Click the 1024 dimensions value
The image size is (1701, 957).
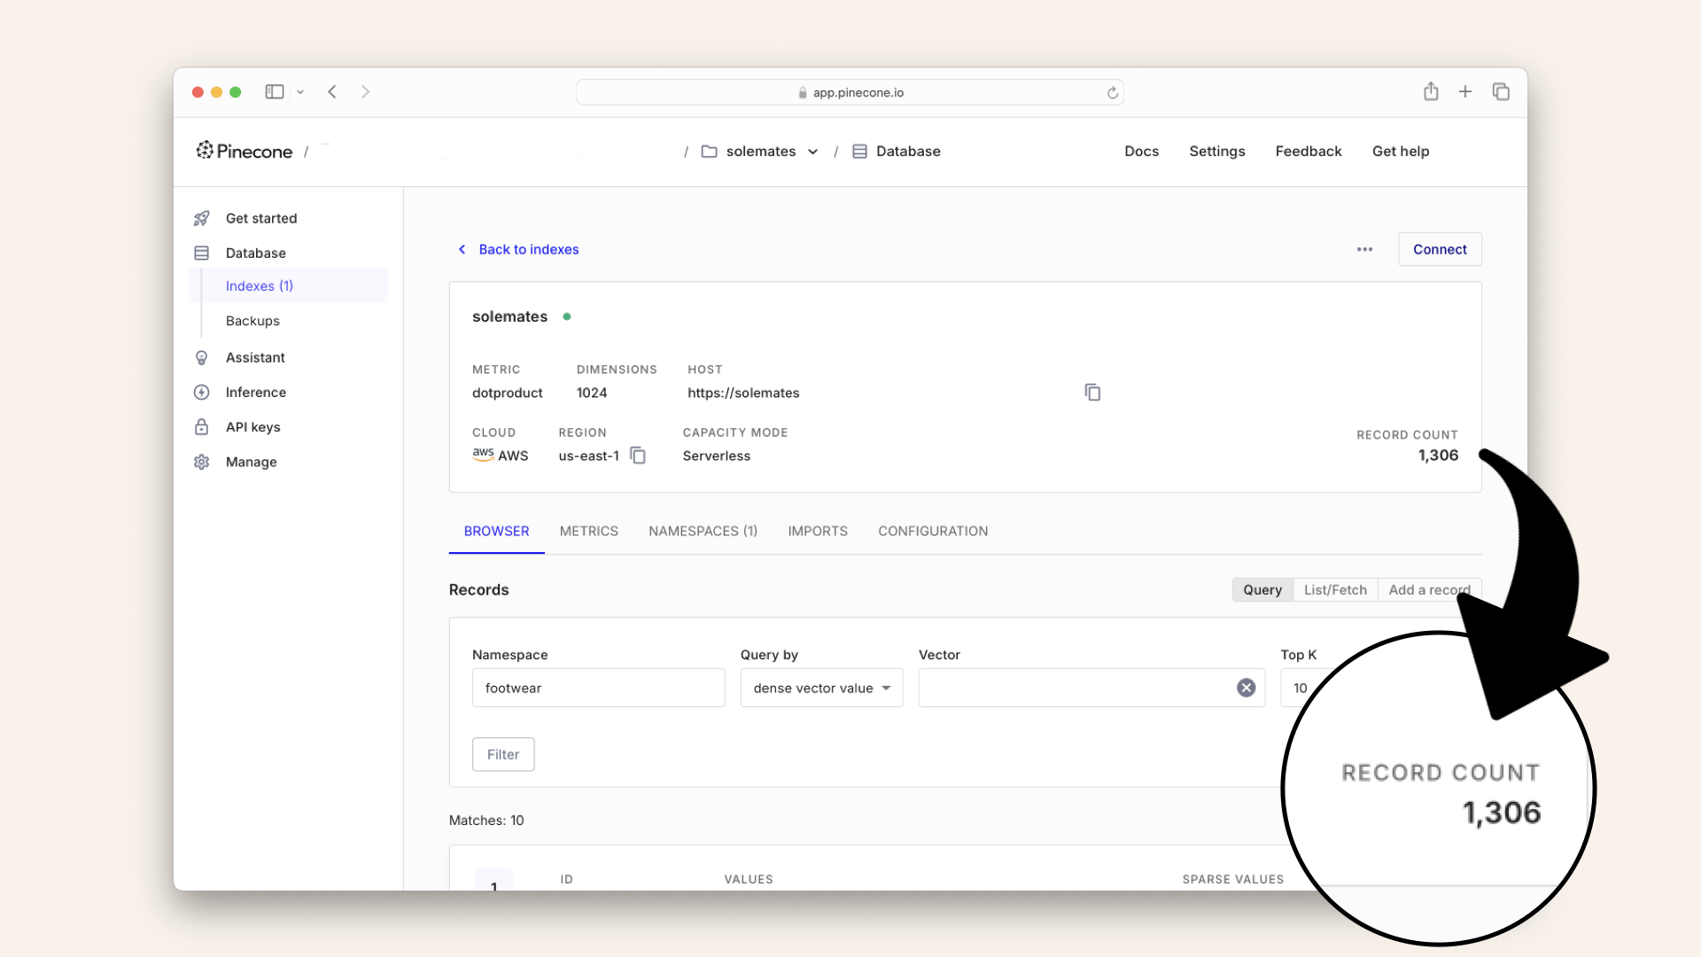tap(592, 393)
